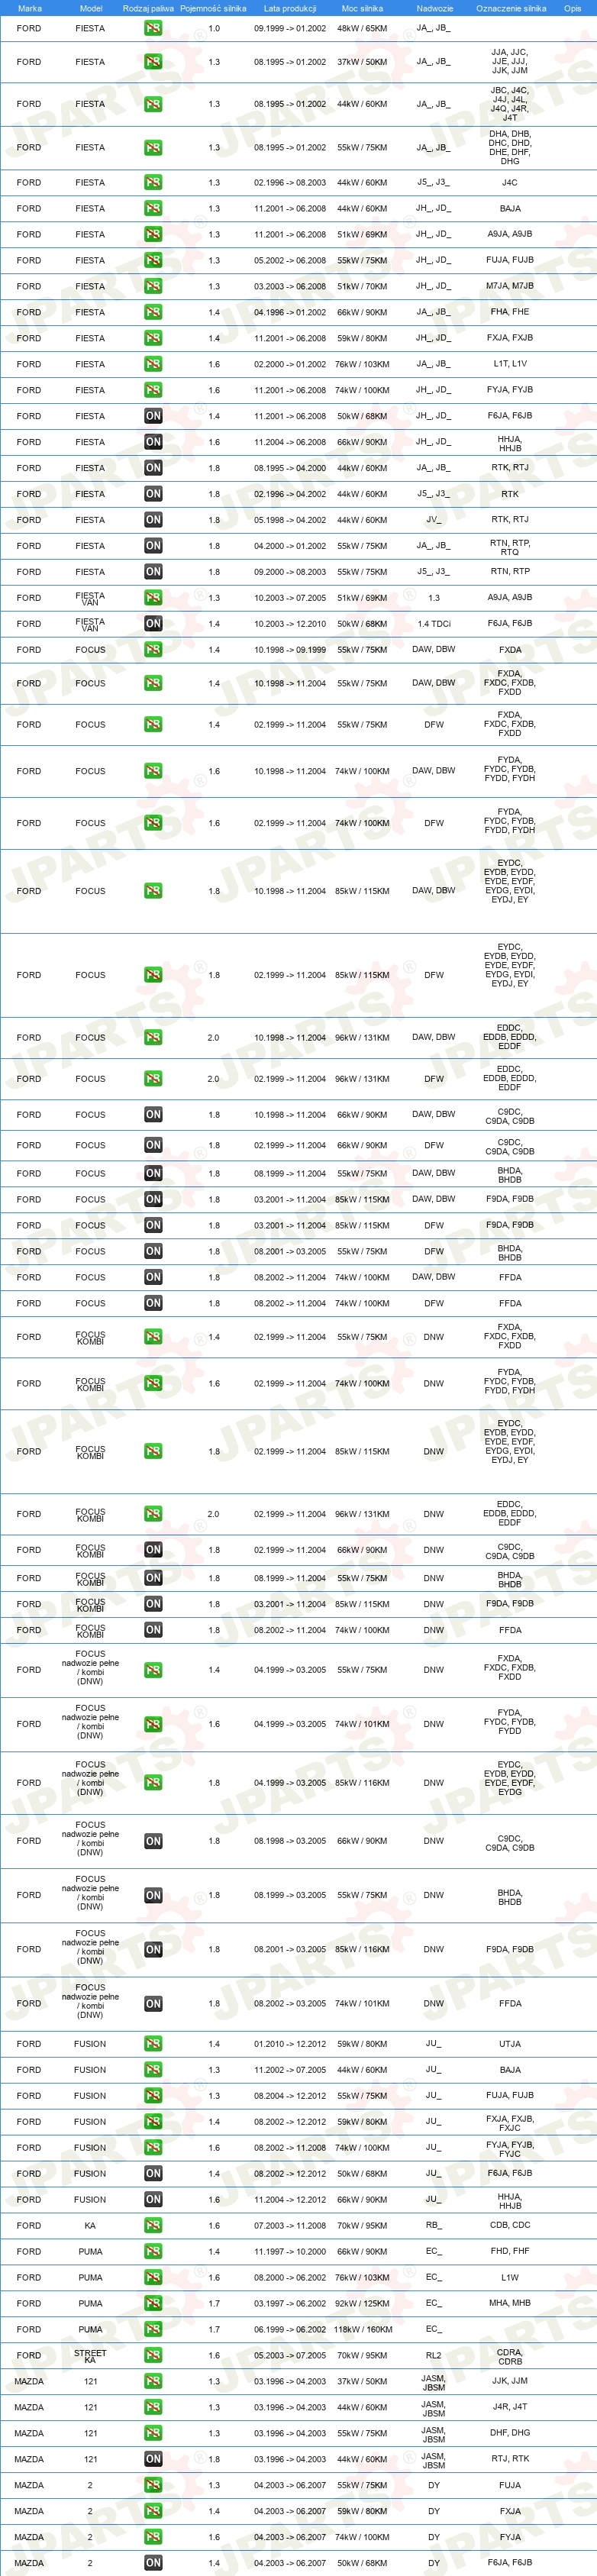Viewport: 597px width, 2576px height.
Task: Click petrol icon in Fusion UTJA row
Action: click(153, 2043)
